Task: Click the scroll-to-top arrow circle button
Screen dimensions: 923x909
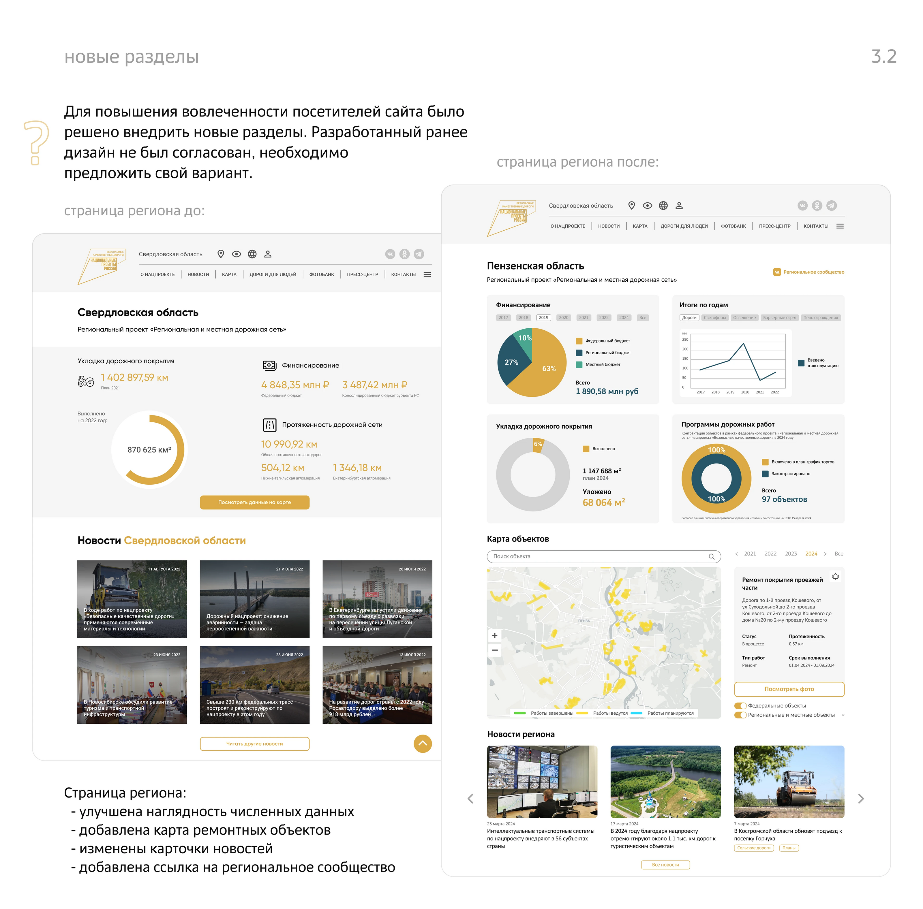Action: click(x=422, y=744)
